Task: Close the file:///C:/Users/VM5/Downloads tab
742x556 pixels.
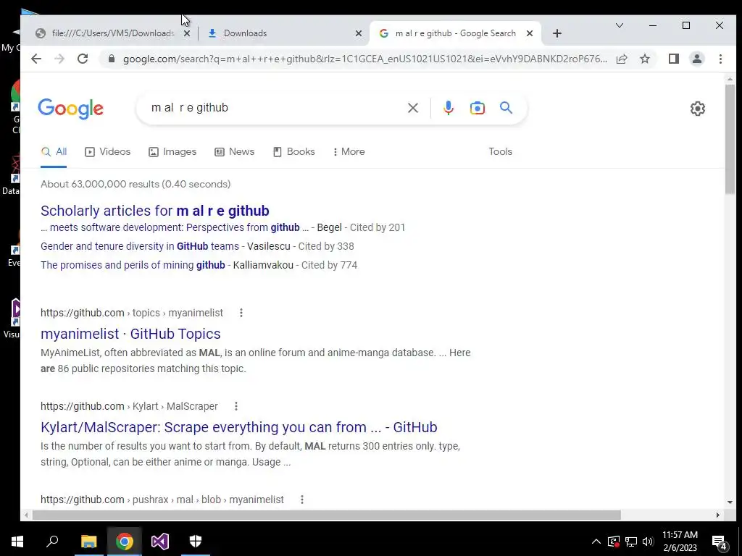Action: tap(187, 33)
